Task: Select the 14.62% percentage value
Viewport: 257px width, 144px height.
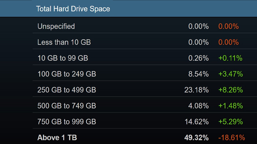Action: point(196,122)
